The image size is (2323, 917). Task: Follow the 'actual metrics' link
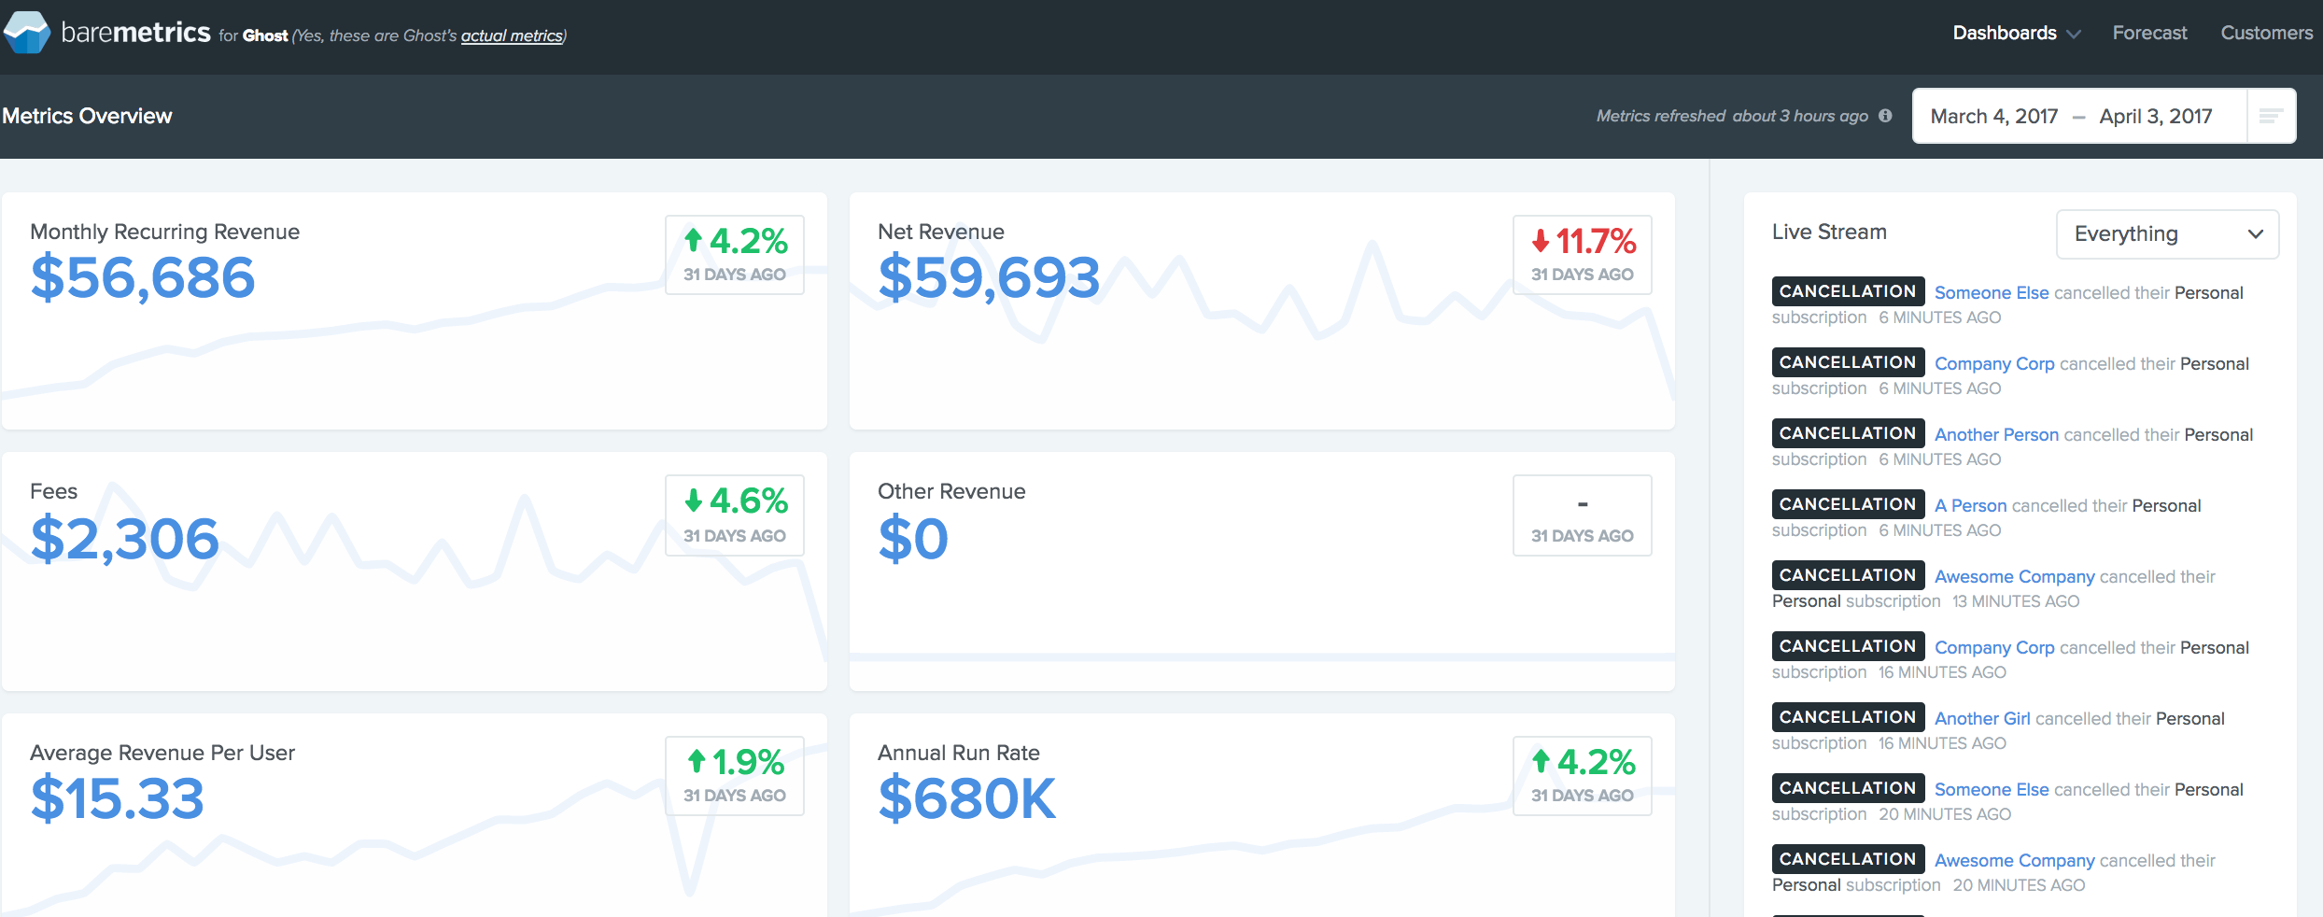512,35
